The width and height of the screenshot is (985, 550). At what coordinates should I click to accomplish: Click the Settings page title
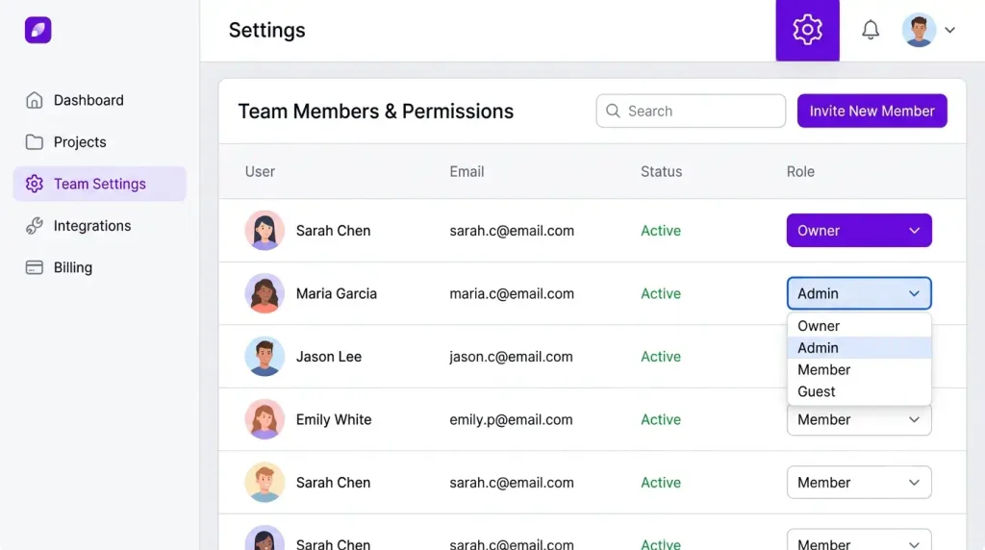[267, 30]
